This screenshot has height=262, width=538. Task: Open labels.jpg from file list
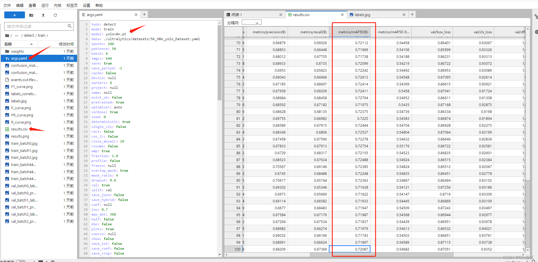39,101
